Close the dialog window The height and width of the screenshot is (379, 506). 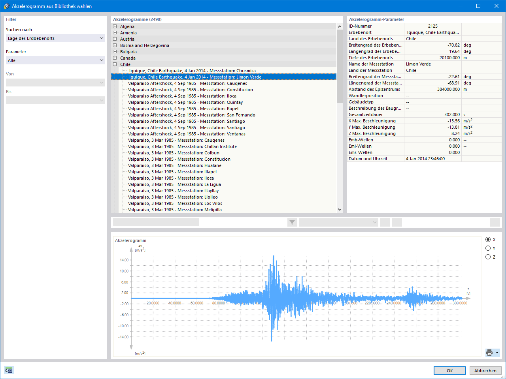click(497, 6)
